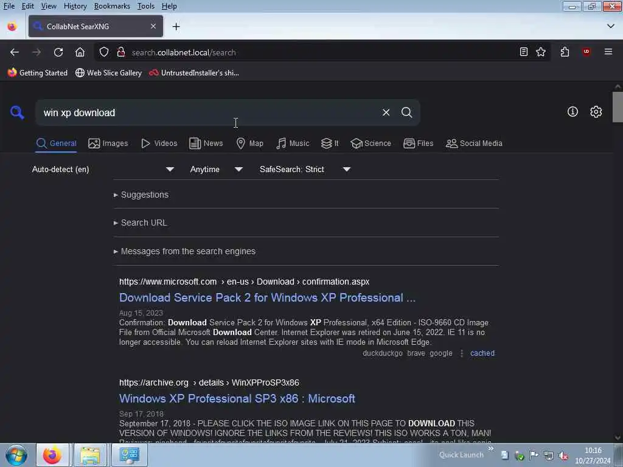Switch to the It category
This screenshot has height=467, width=623.
[x=330, y=144]
